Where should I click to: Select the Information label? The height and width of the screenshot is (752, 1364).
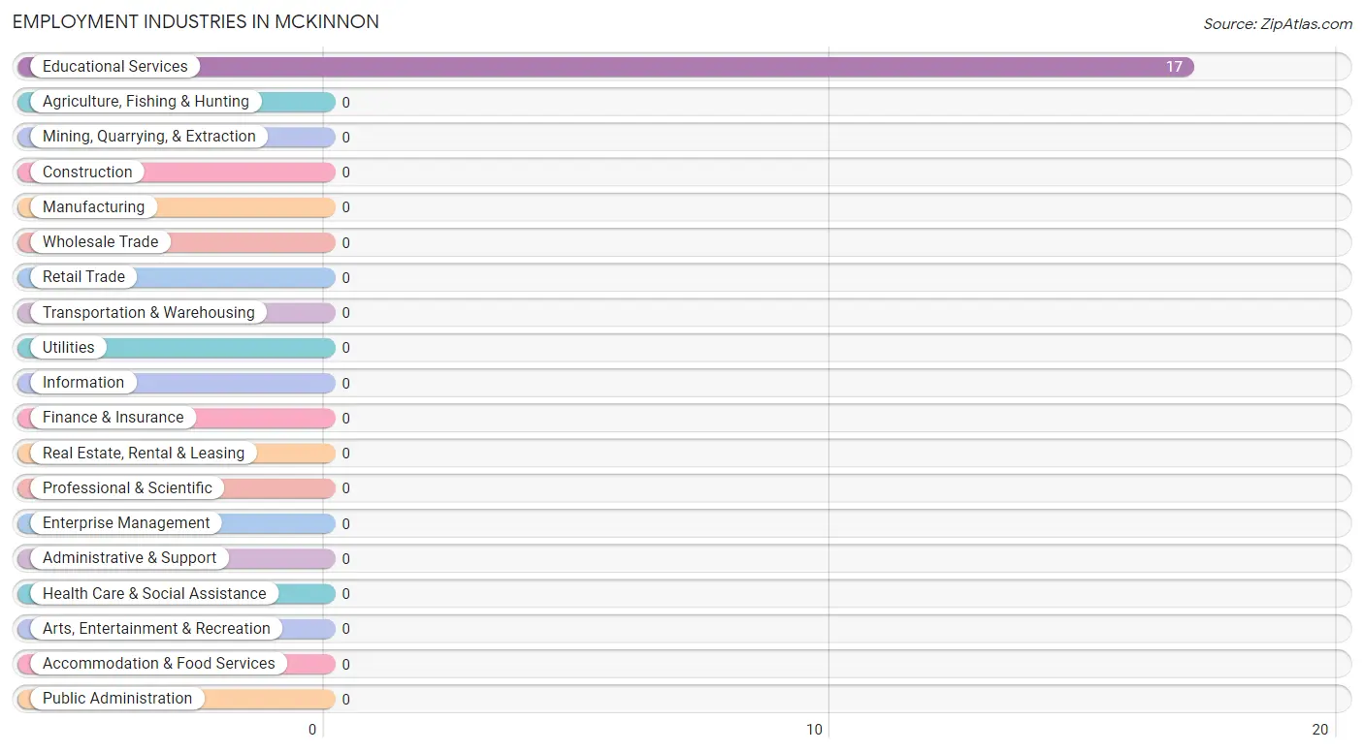coord(83,383)
